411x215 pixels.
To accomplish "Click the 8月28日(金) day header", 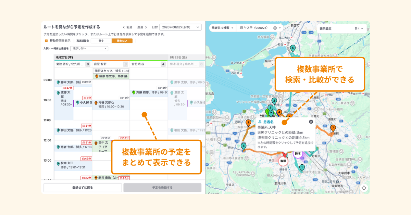I will pos(186,57).
